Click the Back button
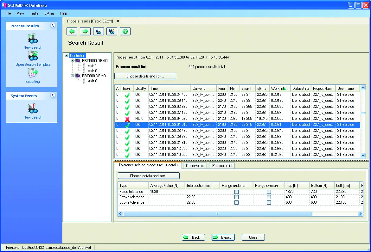The width and height of the screenshot is (371, 252). coord(193,237)
